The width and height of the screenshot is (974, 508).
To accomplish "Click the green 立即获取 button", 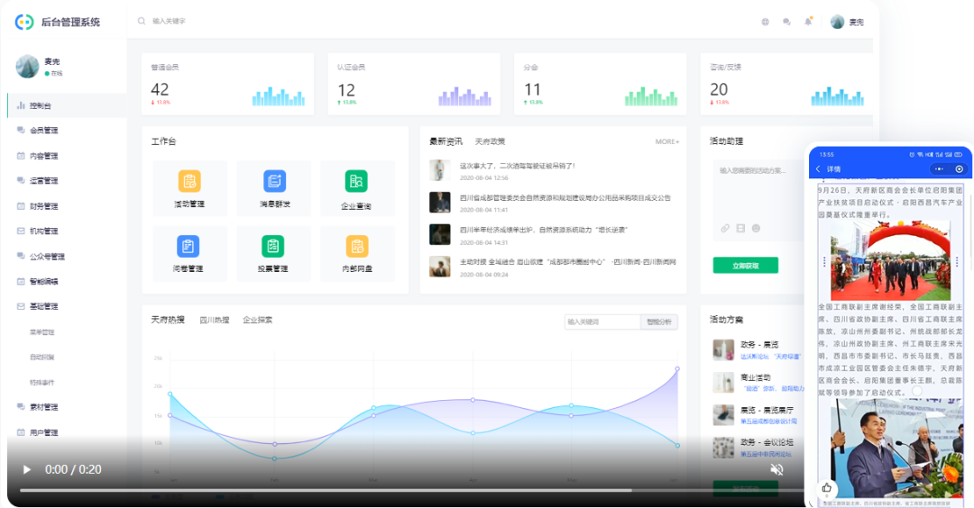I will (x=746, y=265).
